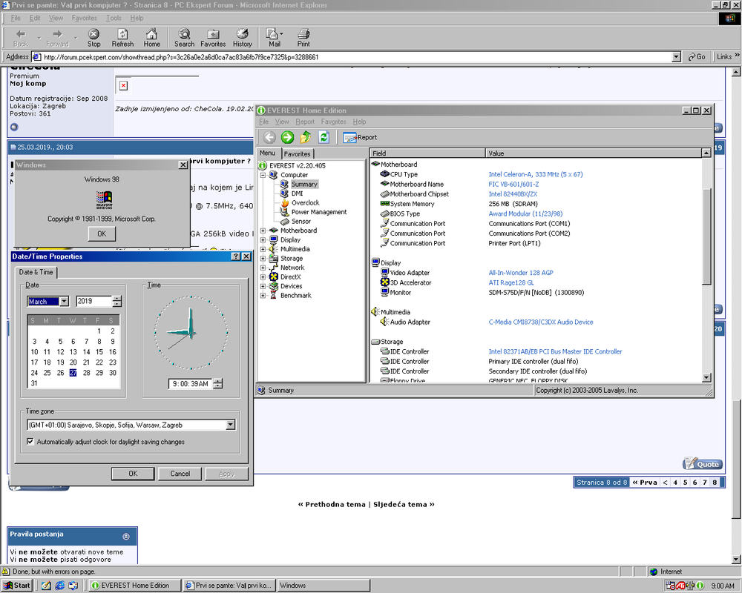
Task: Click the Value column header in EVEREST
Action: pyautogui.click(x=594, y=153)
